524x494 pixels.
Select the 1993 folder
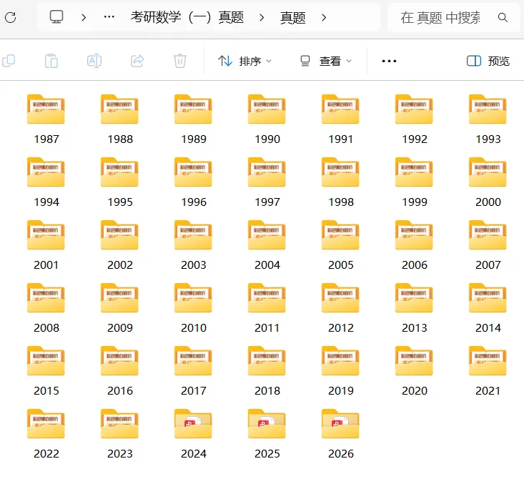pyautogui.click(x=488, y=119)
